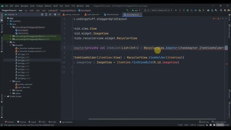Open the app run configuration dropdown

pyautogui.click(x=136, y=10)
